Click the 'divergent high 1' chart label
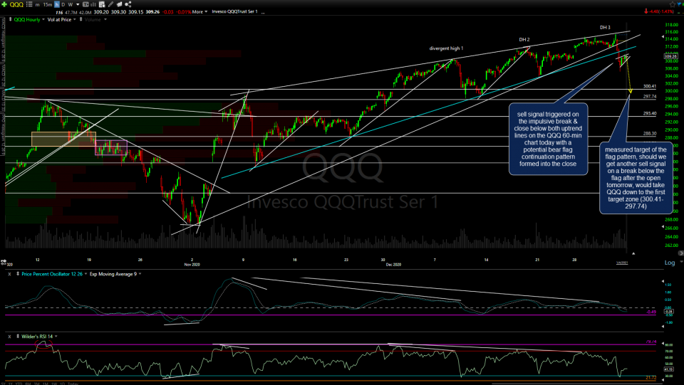 pos(446,48)
